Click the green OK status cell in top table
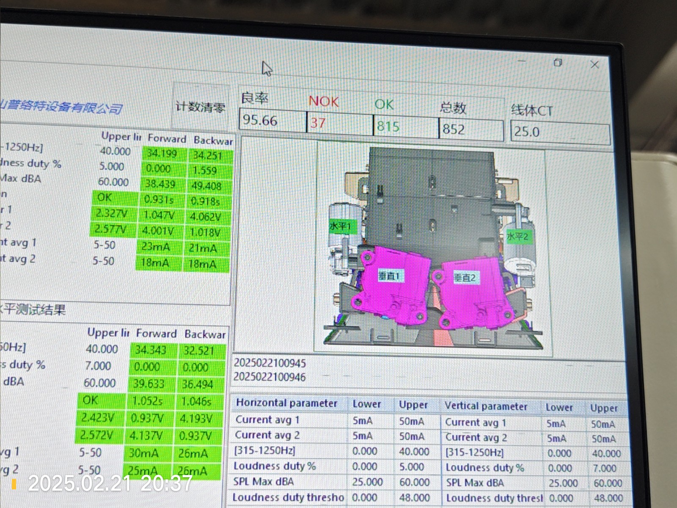Viewport: 677px width, 508px height. 106,198
